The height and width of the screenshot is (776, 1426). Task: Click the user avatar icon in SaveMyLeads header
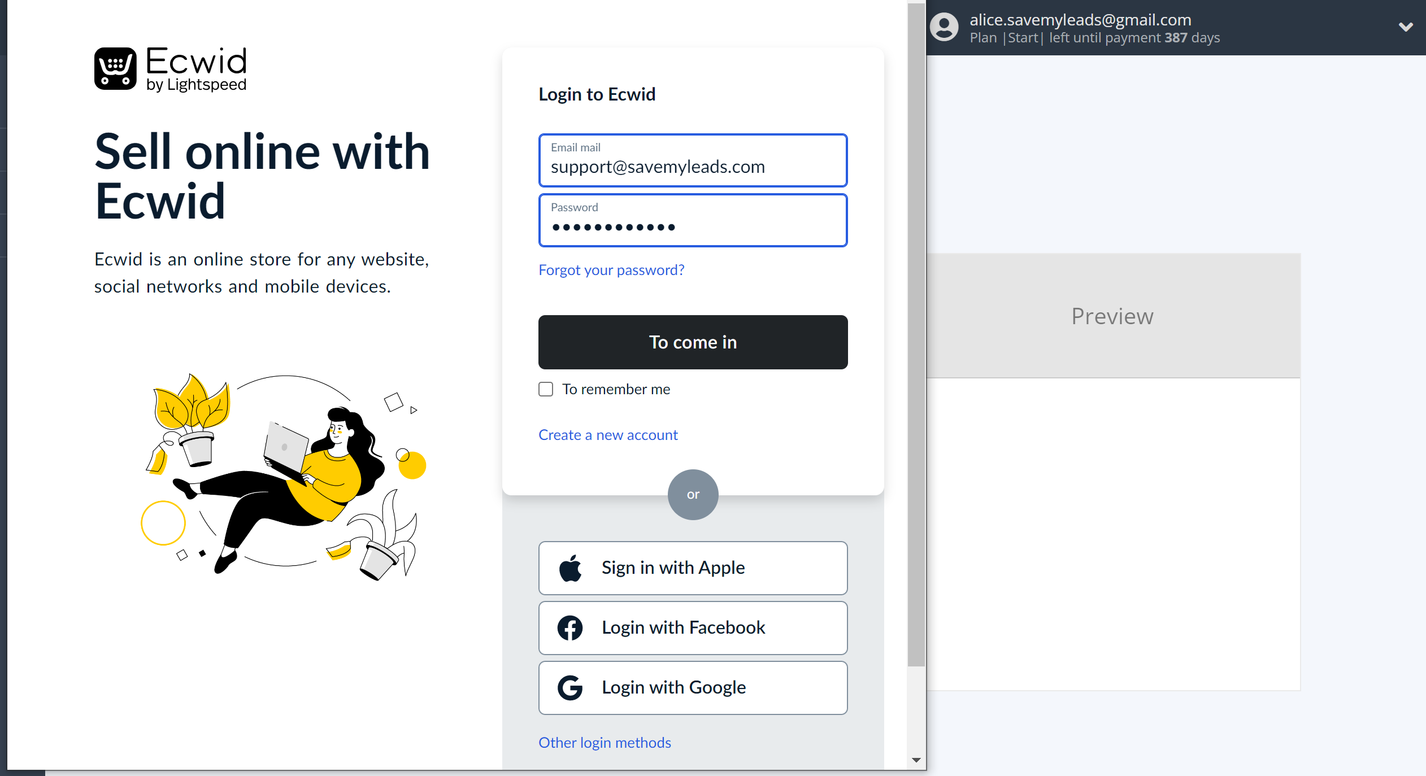(945, 27)
